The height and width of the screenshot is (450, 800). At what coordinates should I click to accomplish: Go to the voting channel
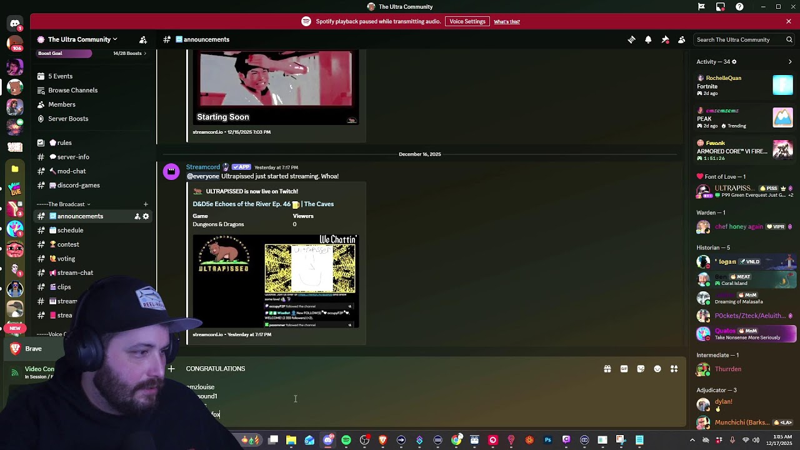pos(94,259)
